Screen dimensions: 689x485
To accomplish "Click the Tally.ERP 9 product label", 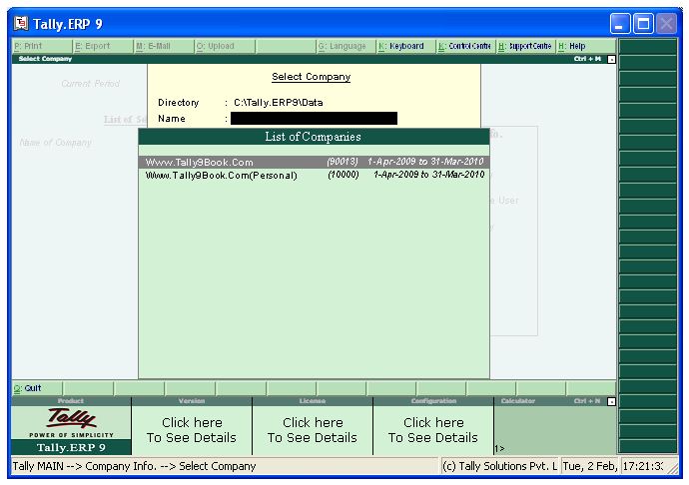I will pyautogui.click(x=71, y=447).
